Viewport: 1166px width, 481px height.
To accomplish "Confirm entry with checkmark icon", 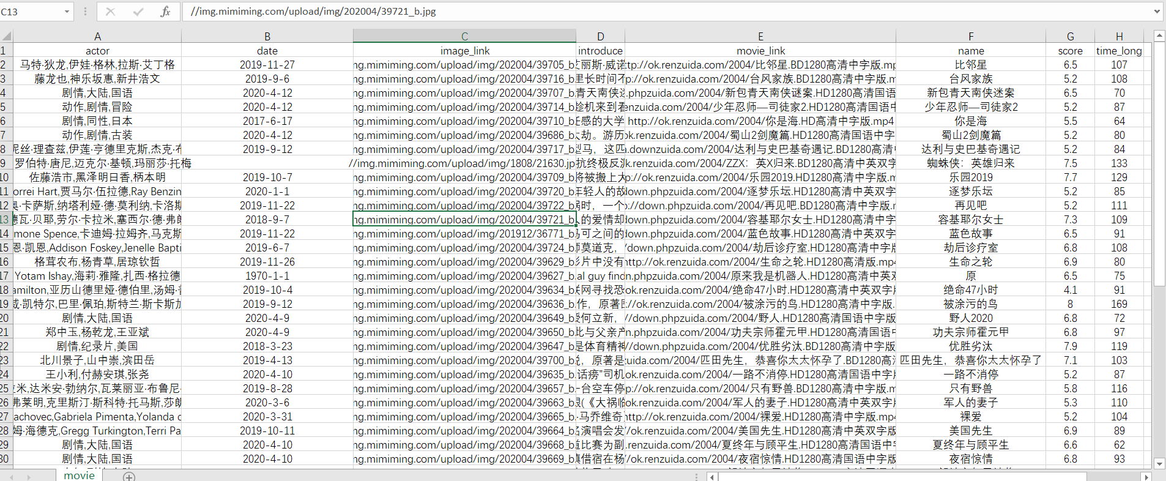I will pyautogui.click(x=138, y=12).
